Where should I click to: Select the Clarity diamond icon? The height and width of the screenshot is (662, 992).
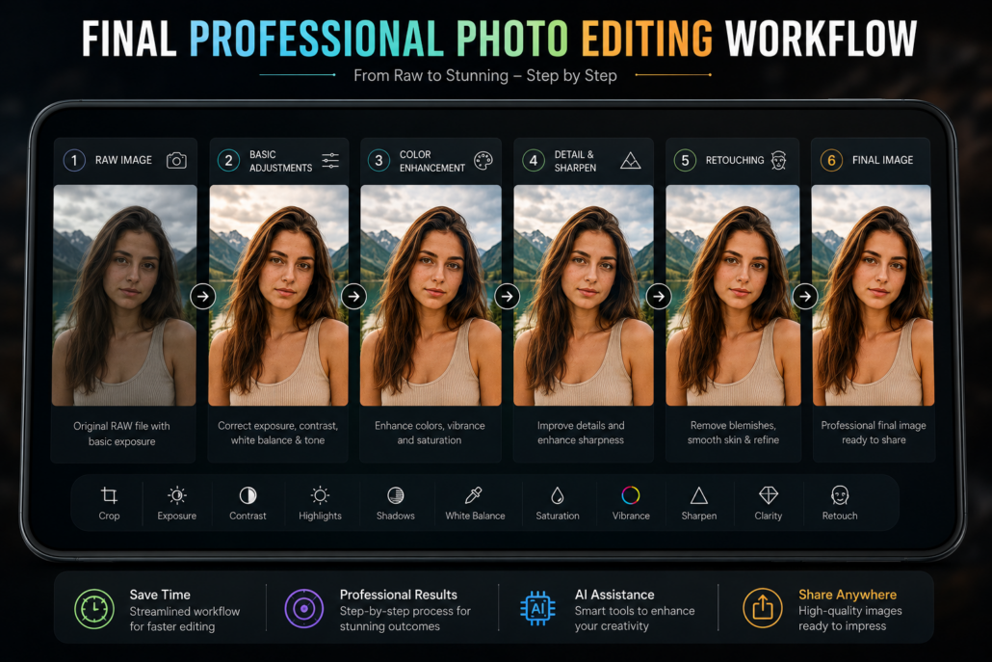[768, 495]
